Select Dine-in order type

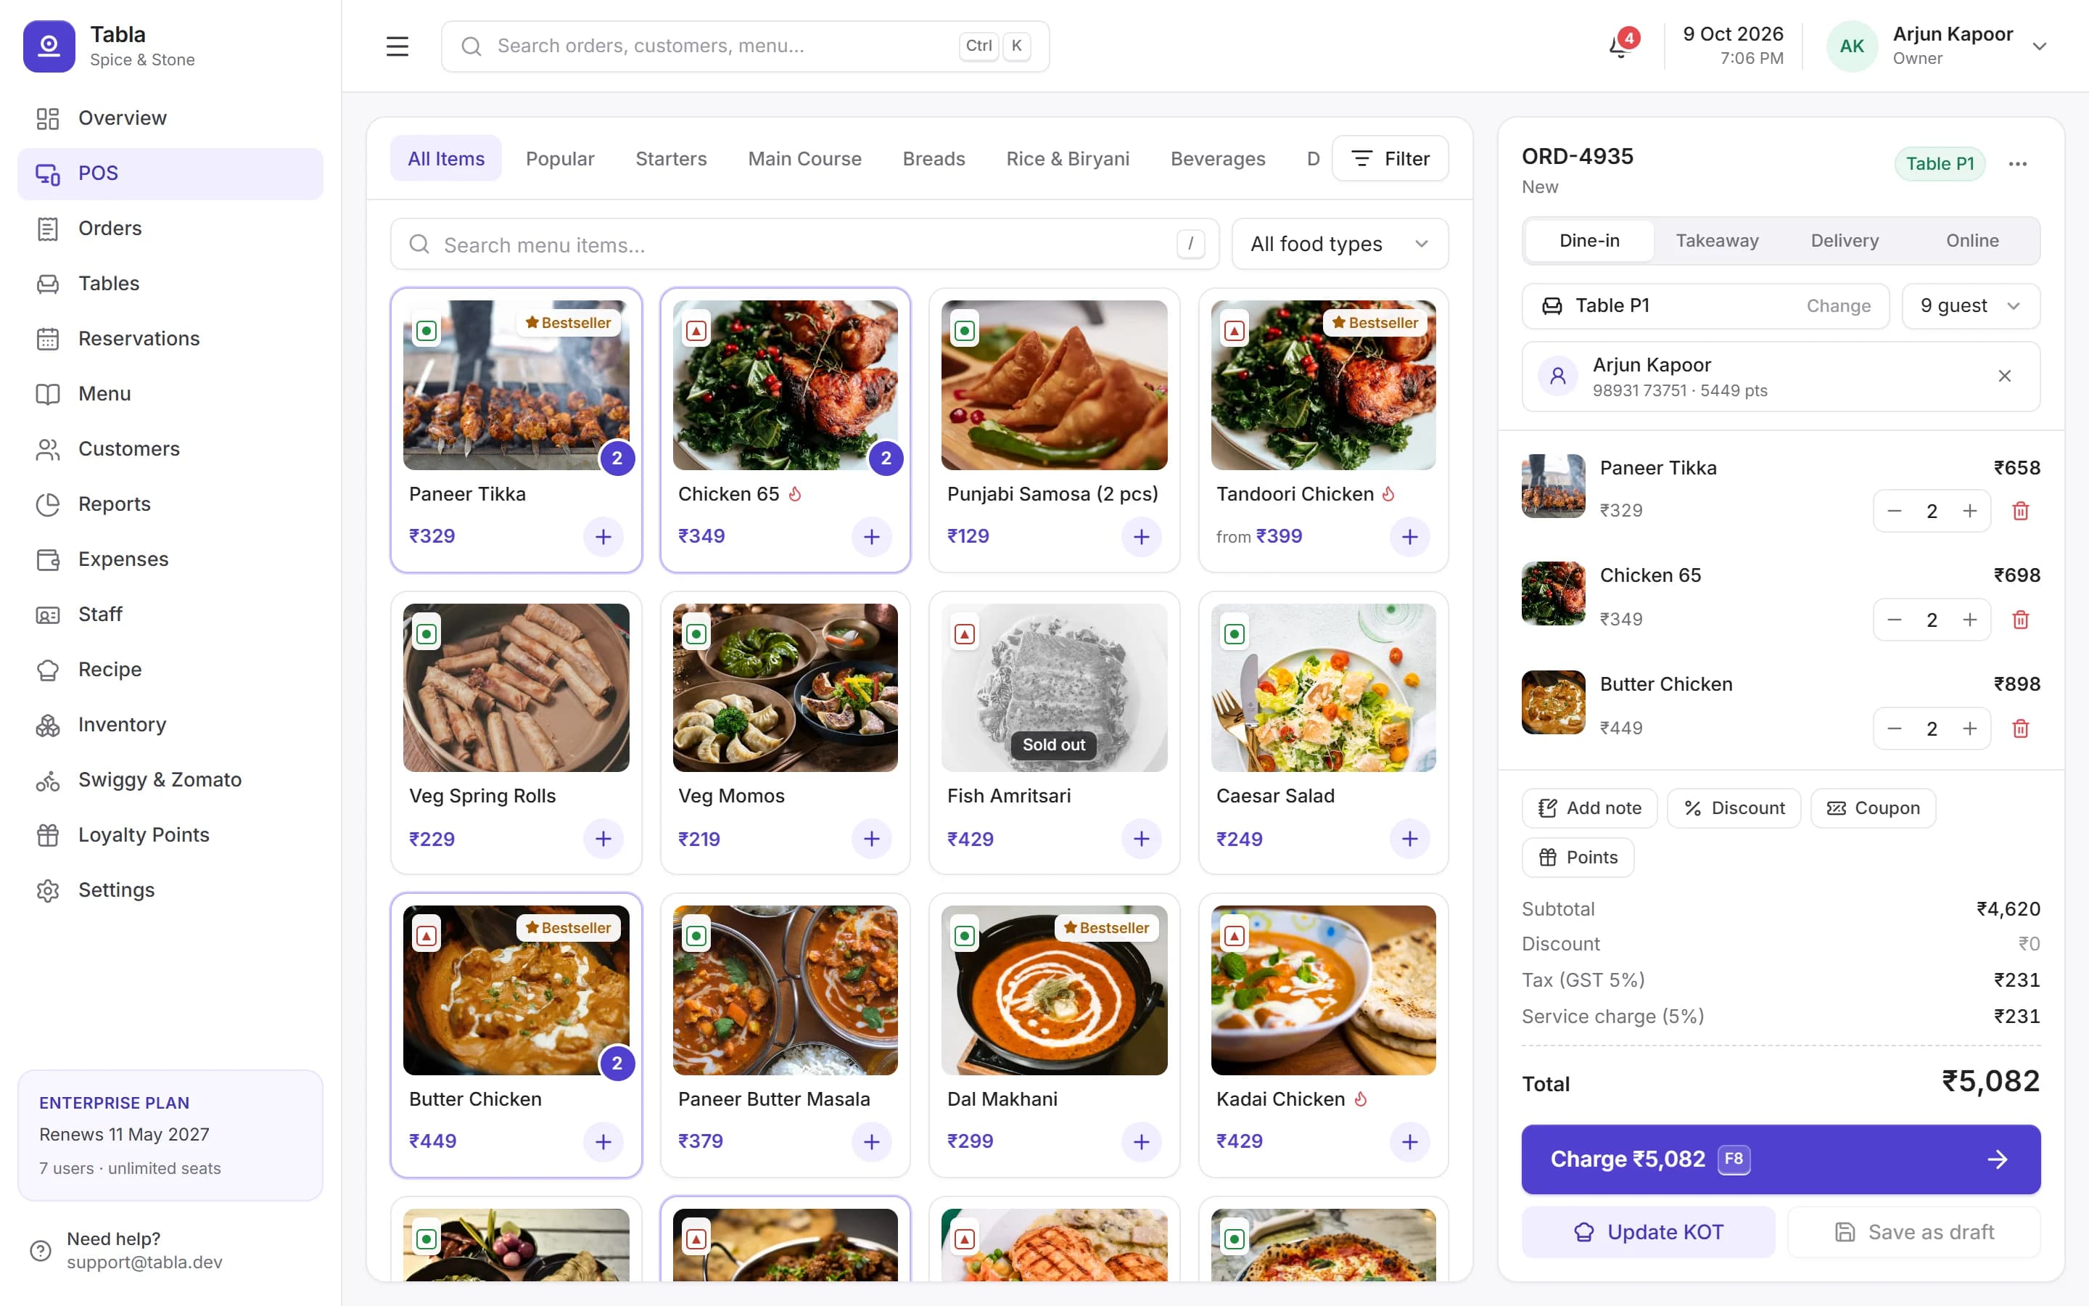(x=1589, y=241)
